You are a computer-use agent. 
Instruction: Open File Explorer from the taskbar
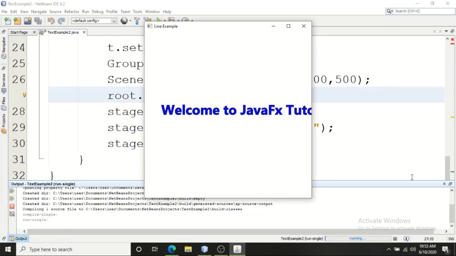(188, 249)
